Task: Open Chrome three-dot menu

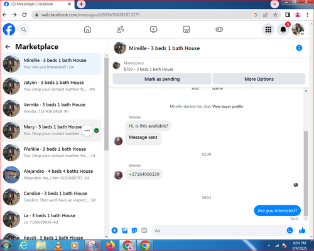Action: tap(307, 15)
